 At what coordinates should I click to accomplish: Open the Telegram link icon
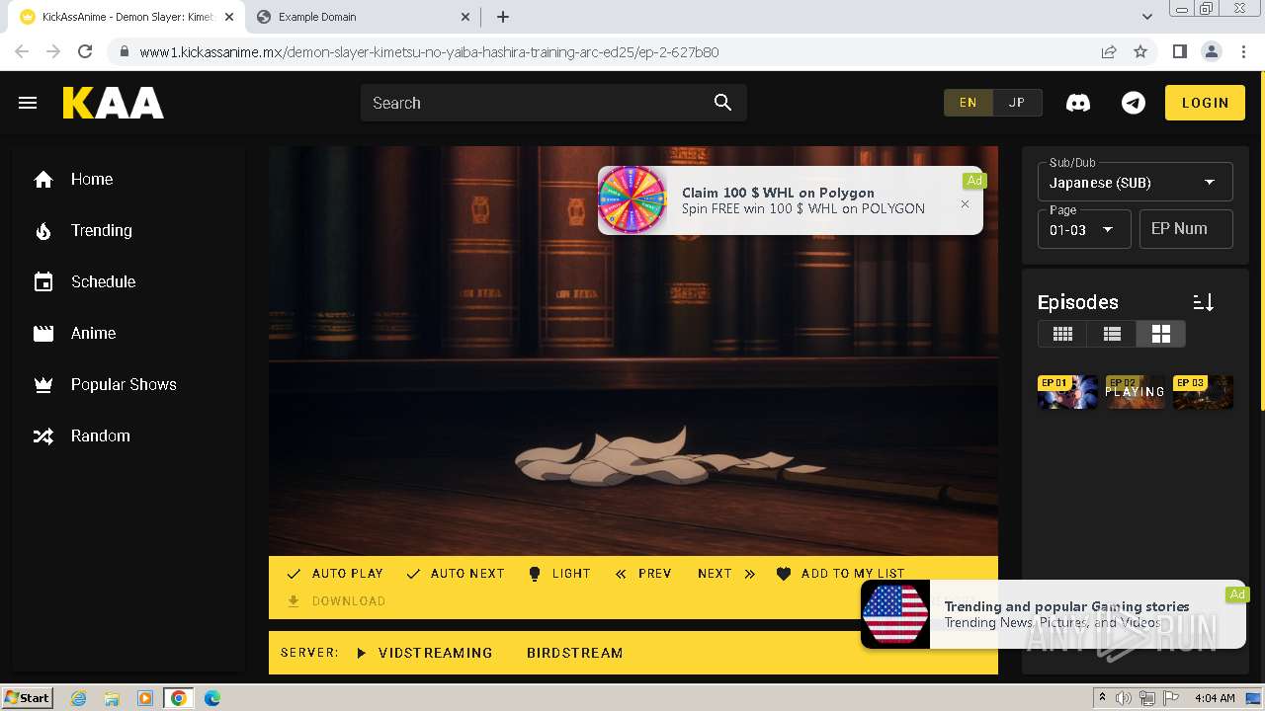(x=1134, y=103)
